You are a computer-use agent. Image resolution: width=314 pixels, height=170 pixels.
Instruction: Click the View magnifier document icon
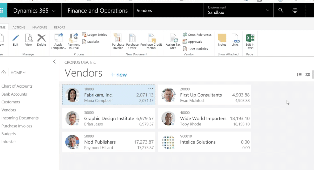pyautogui.click(x=29, y=38)
